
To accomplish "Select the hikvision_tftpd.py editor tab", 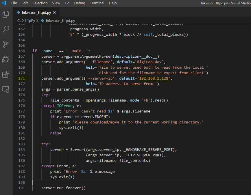I will tap(36, 12).
